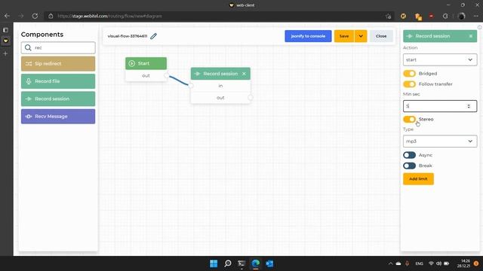Screen dimensions: 483x271
Task: Select the Record file component
Action: point(58,81)
